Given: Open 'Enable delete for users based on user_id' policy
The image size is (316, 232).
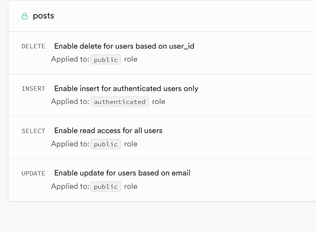Looking at the screenshot, I should [x=124, y=46].
